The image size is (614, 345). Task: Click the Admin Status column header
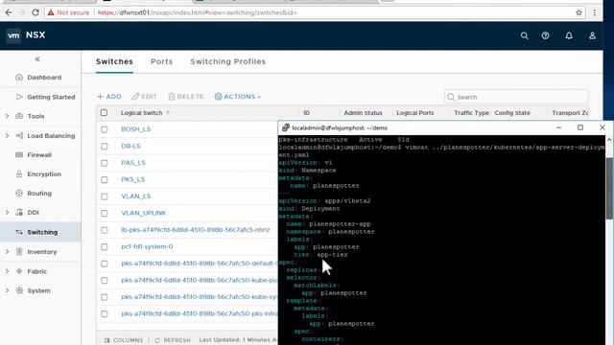click(363, 113)
